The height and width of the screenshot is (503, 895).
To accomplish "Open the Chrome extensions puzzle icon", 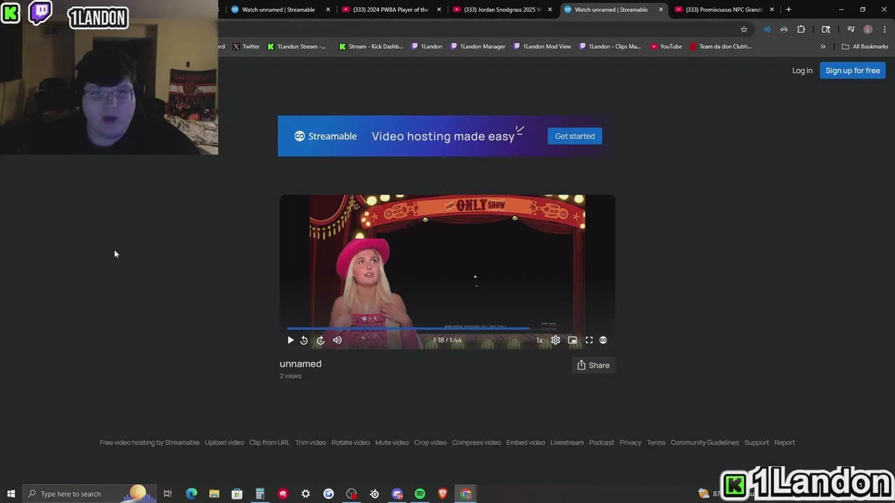I will pyautogui.click(x=801, y=29).
